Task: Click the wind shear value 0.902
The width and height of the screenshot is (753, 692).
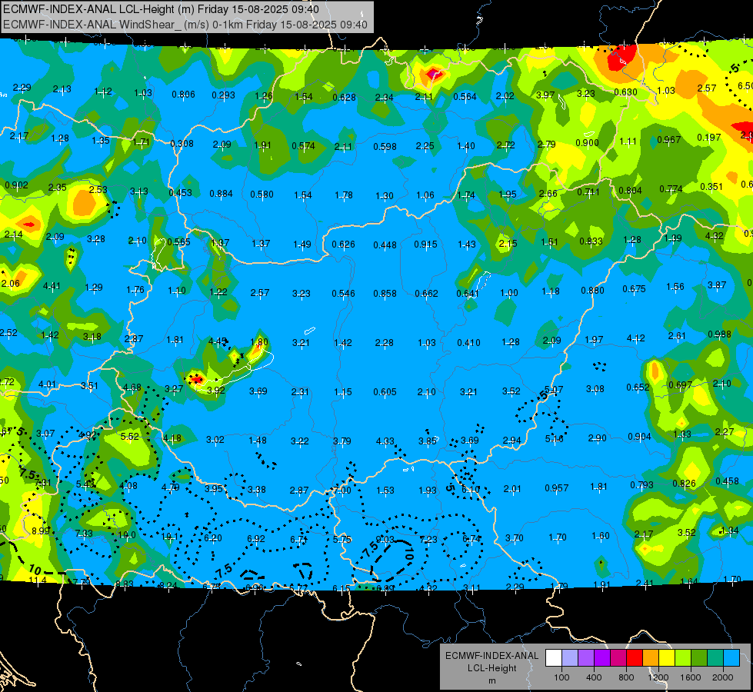Action: click(16, 185)
